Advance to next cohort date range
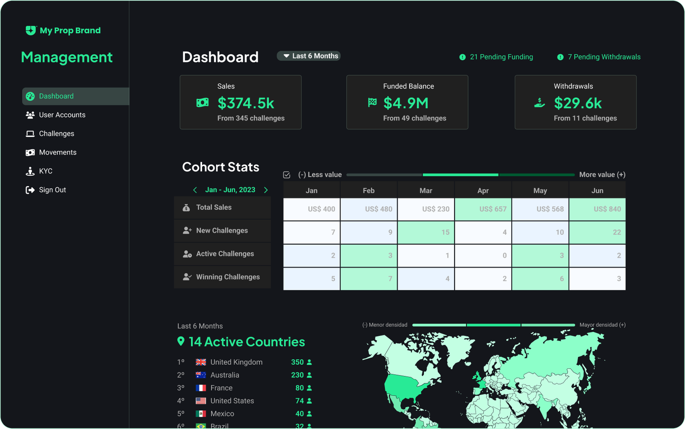The image size is (685, 429). pos(266,190)
